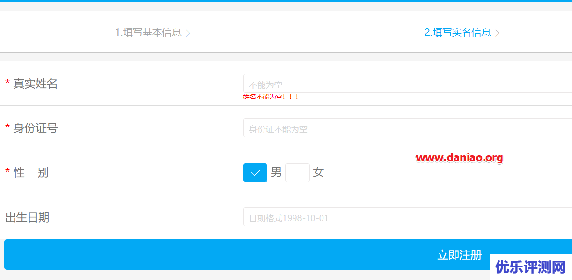This screenshot has height=280, width=572.
Task: Open step 1 填写基本信息
Action: [x=152, y=33]
